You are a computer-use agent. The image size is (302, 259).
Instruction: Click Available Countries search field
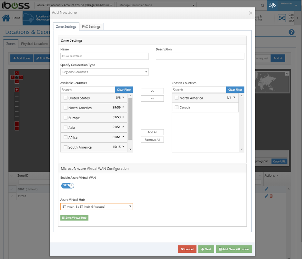[88, 90]
